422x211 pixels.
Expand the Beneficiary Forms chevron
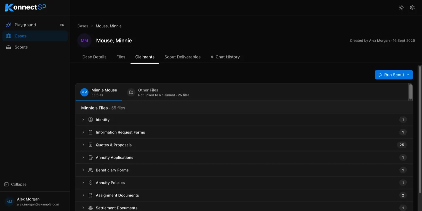pyautogui.click(x=83, y=170)
